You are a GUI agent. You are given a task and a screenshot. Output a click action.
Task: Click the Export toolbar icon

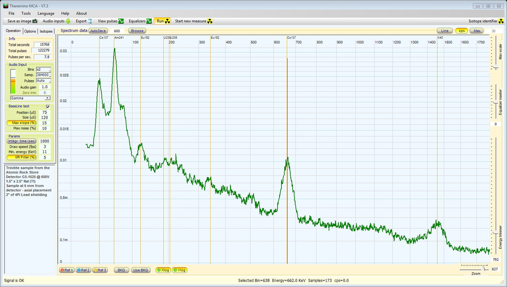click(90, 21)
